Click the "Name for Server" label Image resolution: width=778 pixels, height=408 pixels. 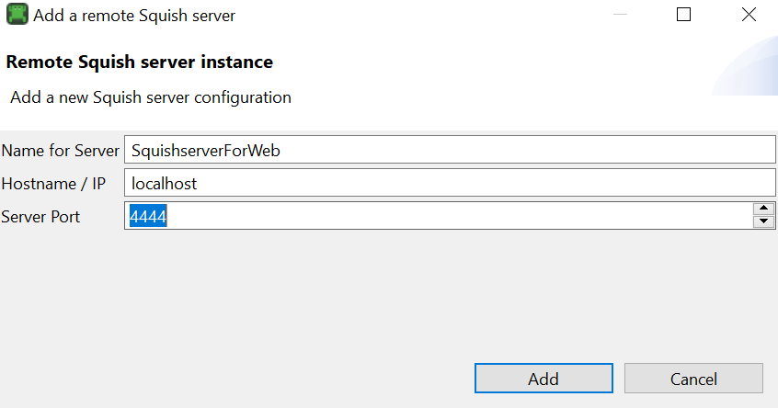pos(61,151)
